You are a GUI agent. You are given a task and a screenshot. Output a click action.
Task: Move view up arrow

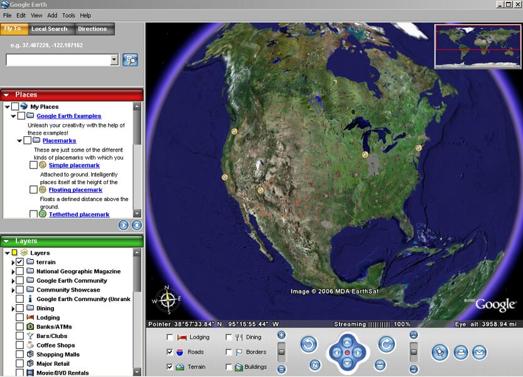point(347,342)
